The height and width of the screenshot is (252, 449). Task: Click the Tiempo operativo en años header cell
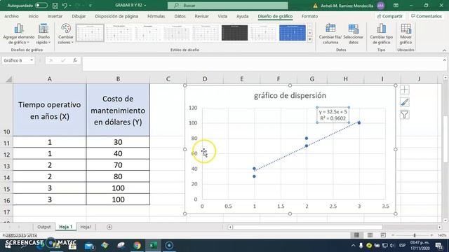[x=50, y=111]
